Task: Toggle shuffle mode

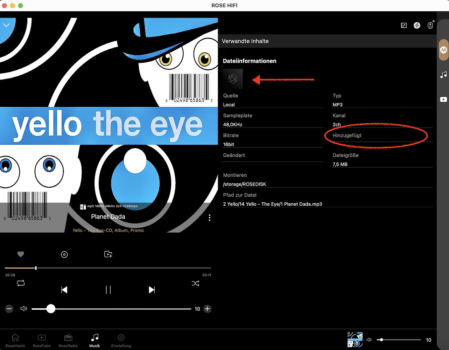Action: click(195, 283)
